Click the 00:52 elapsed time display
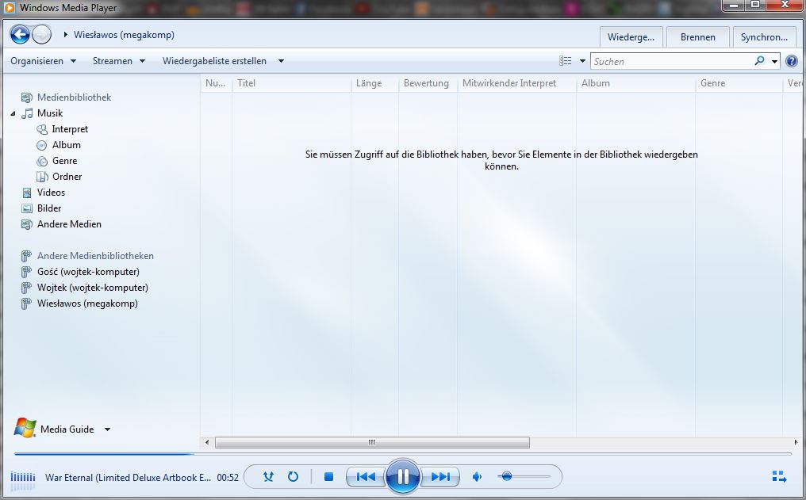Screen dimensions: 806x500 (228, 477)
